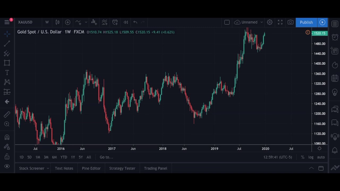The height and width of the screenshot is (191, 340).
Task: Set the range to 6M
Action: pos(54,157)
